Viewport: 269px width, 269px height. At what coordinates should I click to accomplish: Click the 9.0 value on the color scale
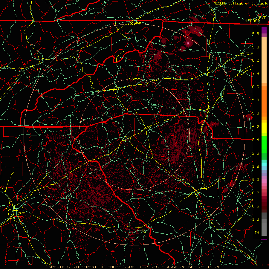tap(256, 47)
